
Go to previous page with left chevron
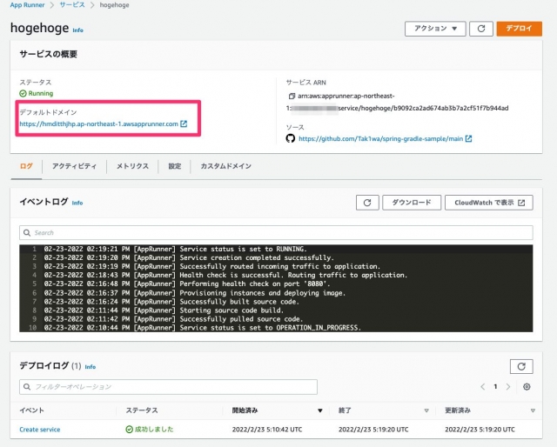click(482, 387)
